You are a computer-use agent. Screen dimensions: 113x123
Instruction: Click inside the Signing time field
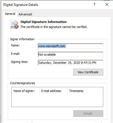[x=70, y=63]
